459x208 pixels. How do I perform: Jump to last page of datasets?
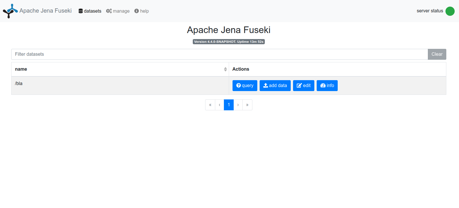coord(247,105)
